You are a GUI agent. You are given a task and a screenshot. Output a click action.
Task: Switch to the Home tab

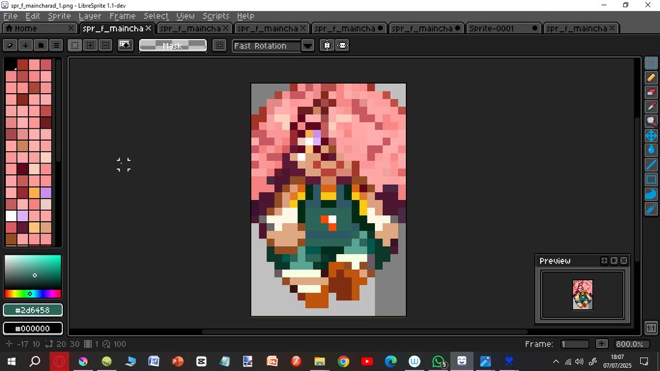tap(40, 28)
